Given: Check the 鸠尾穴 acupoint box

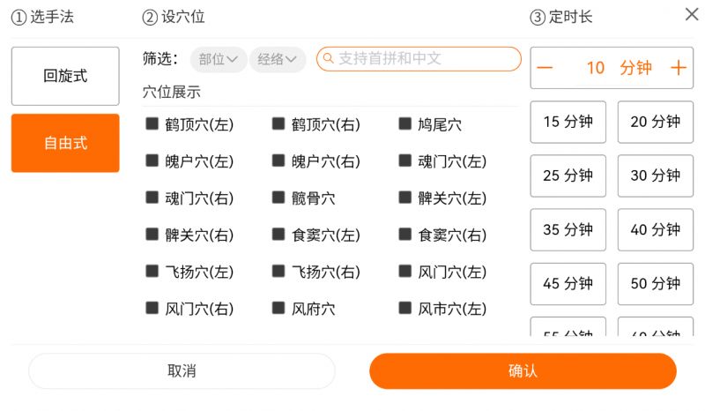Looking at the screenshot, I should click(404, 124).
